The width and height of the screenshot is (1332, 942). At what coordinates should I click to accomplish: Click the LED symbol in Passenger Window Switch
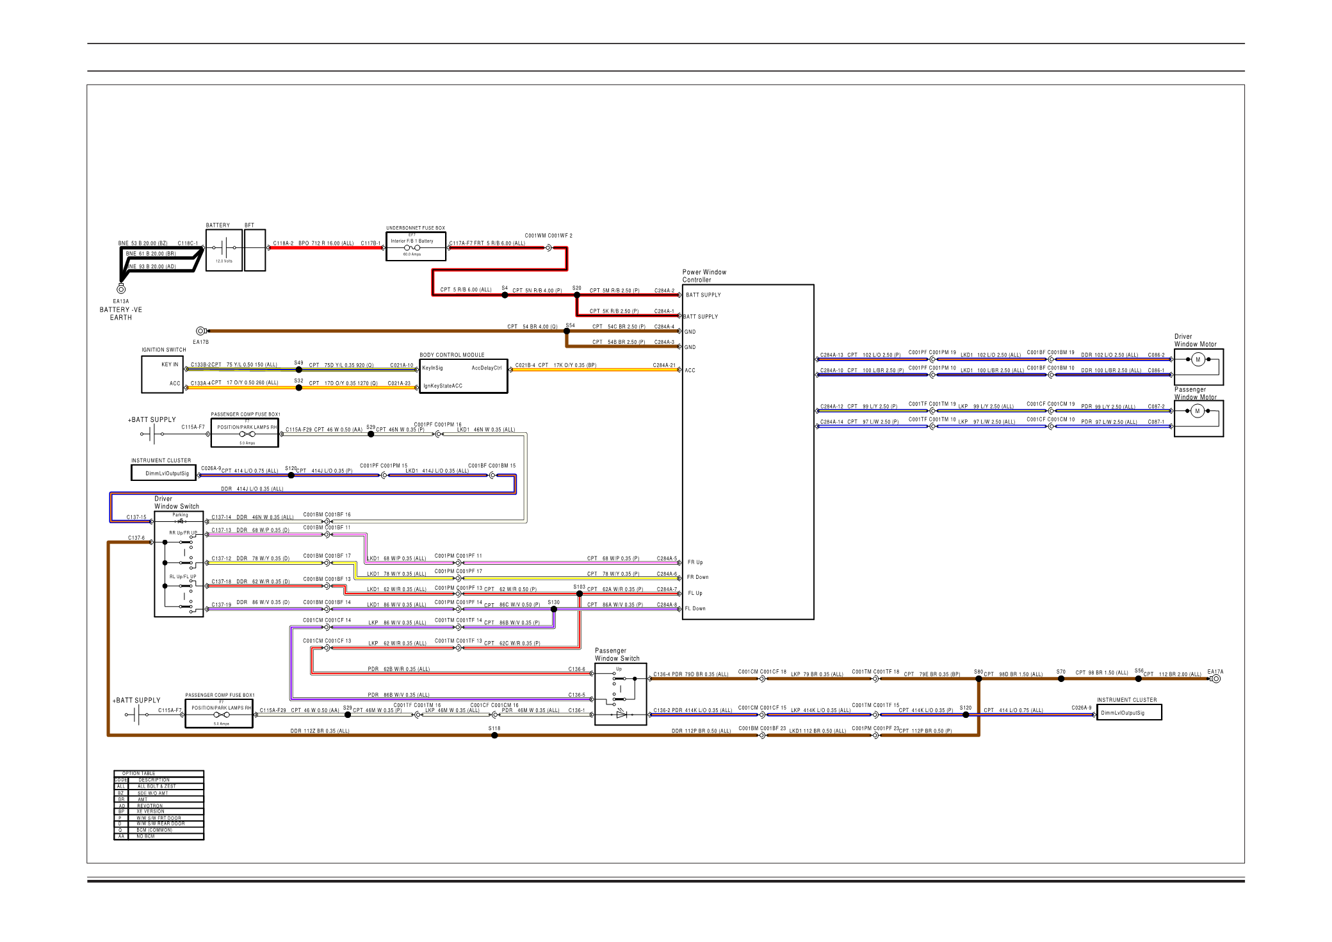click(621, 714)
